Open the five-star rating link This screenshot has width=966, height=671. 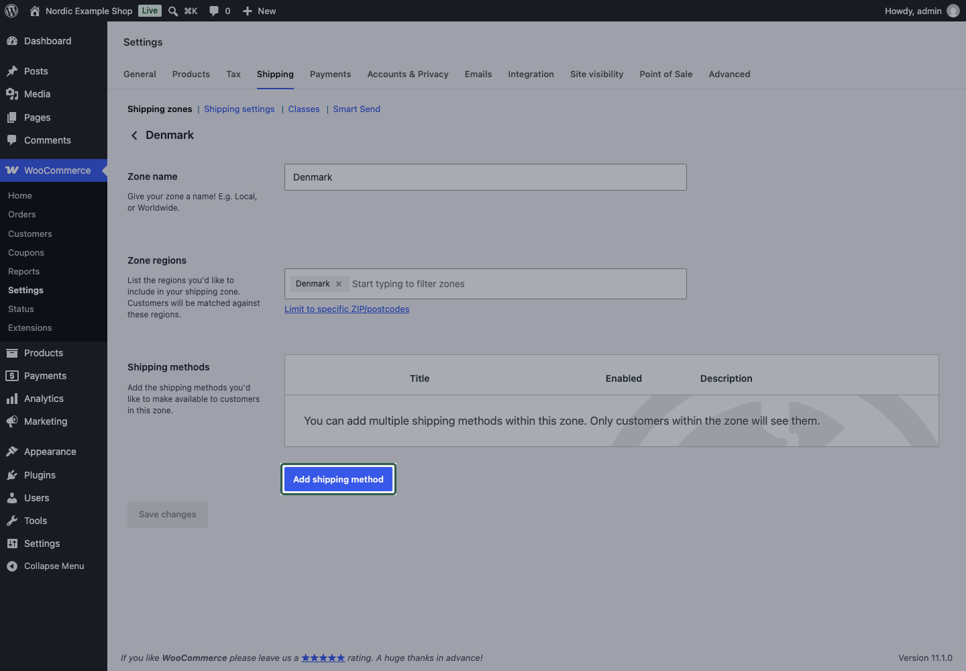[x=323, y=658]
